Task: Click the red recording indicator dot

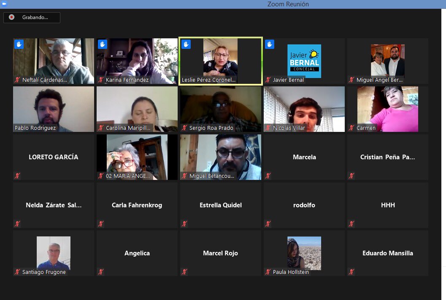Action: 11,17
